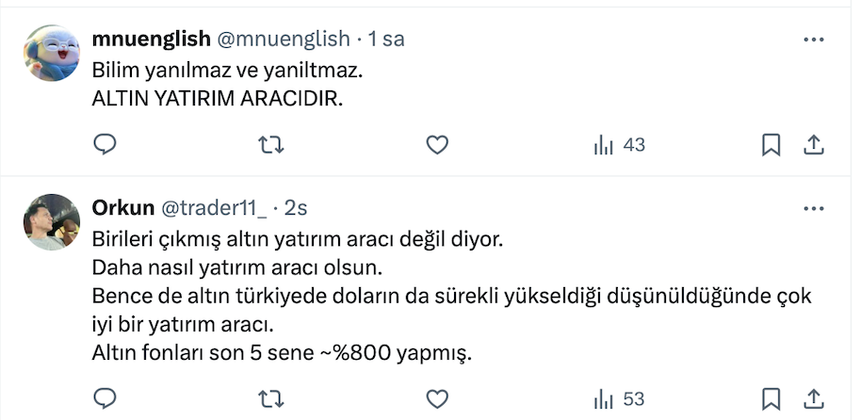
Task: Bookmark Orkun's tweet
Action: point(771,398)
